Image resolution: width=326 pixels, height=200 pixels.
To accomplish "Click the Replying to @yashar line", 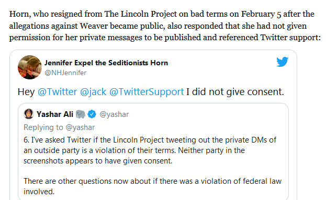I will tap(59, 127).
